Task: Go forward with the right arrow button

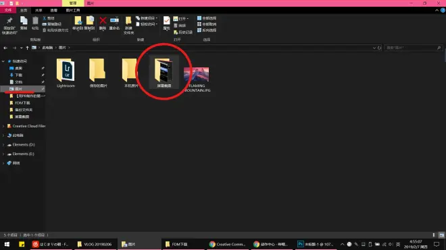Action: point(14,48)
